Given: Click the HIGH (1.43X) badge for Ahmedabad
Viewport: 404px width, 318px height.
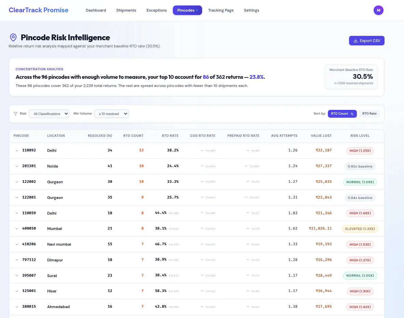Looking at the screenshot, I should [360, 307].
